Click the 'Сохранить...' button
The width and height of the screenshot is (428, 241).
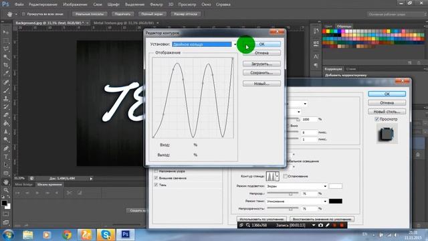point(261,73)
